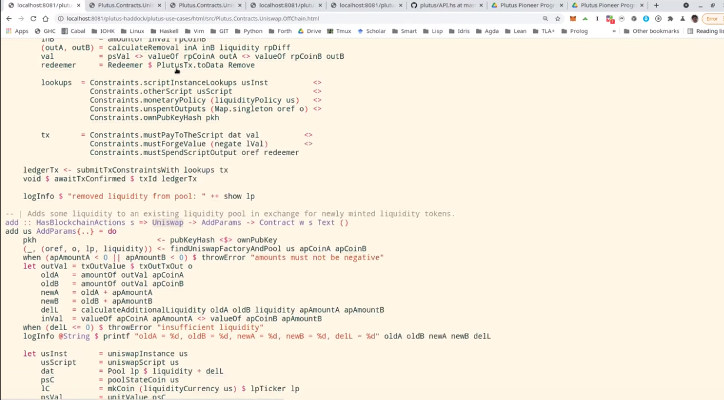This screenshot has width=724, height=400.
Task: Open the Linux bookmarks folder
Action: [x=132, y=31]
